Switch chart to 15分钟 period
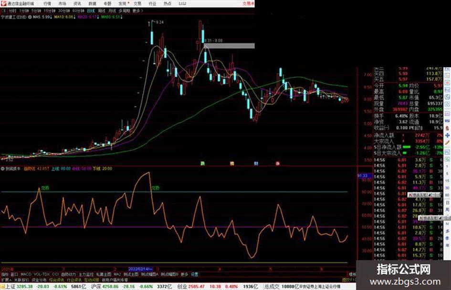The width and height of the screenshot is (451, 290). (x=50, y=10)
